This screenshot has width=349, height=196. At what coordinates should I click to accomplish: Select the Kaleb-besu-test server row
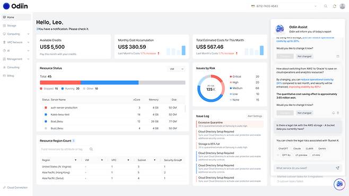coord(112,114)
